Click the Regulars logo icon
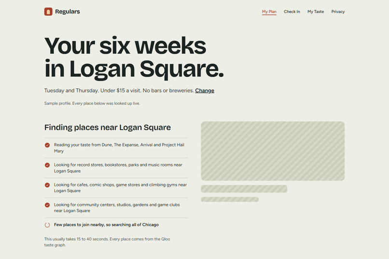The height and width of the screenshot is (259, 389). pos(48,12)
